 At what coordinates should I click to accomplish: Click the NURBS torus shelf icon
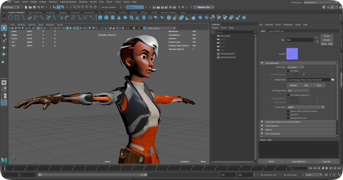pos(131,18)
